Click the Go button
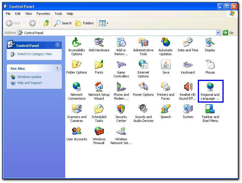Screen dimensions: 242x183 point(228,33)
